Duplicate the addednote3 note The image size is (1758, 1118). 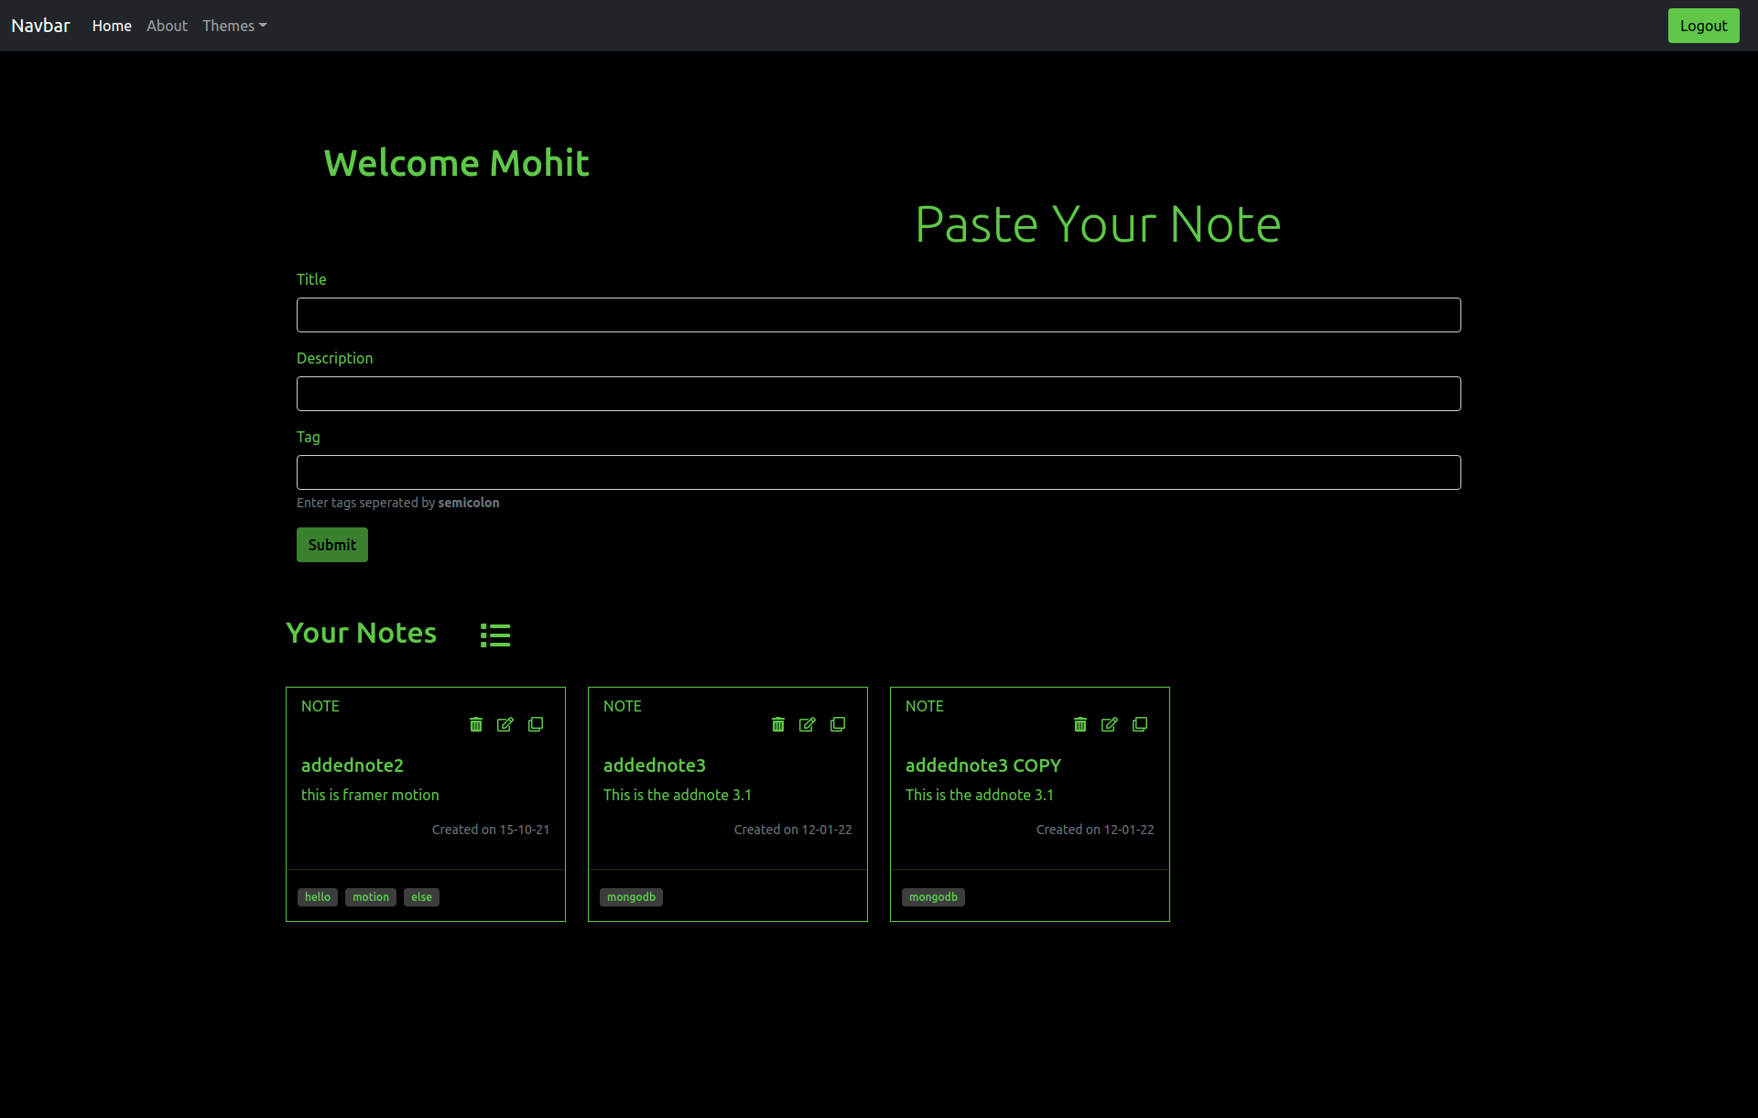838,724
